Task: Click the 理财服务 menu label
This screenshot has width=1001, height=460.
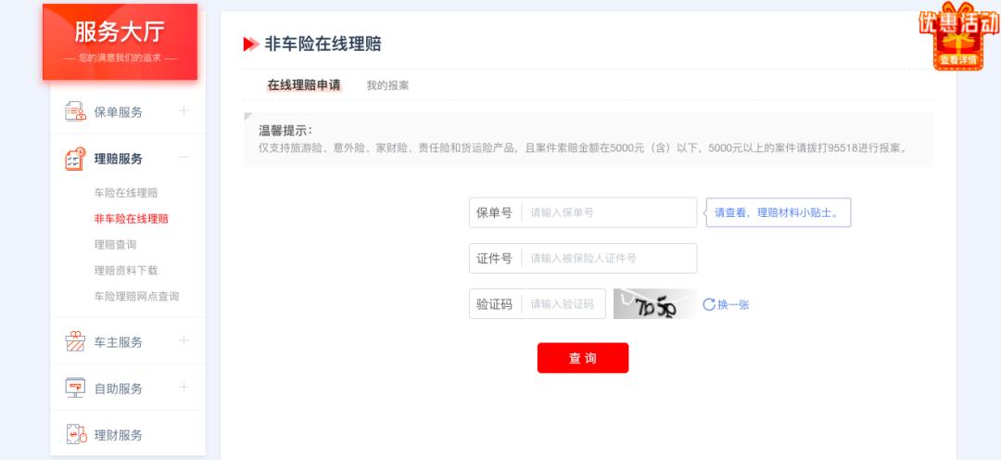Action: [118, 436]
